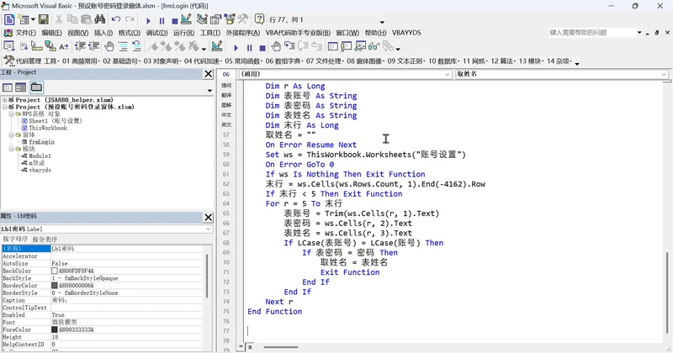The image size is (673, 353).
Task: Click the List Properties/Methods icon
Action: [9, 46]
